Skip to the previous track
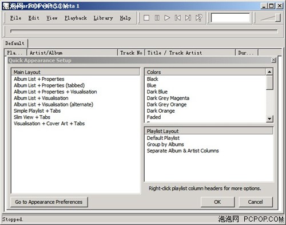Screen dimensions: 286x225 pyautogui.click(x=178, y=18)
